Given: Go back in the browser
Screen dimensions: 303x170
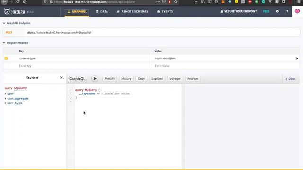Looking at the screenshot, I should point(4,2).
